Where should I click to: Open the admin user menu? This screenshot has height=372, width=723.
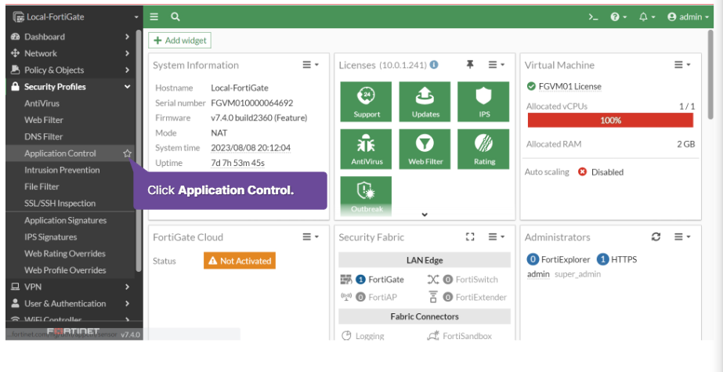tap(688, 17)
